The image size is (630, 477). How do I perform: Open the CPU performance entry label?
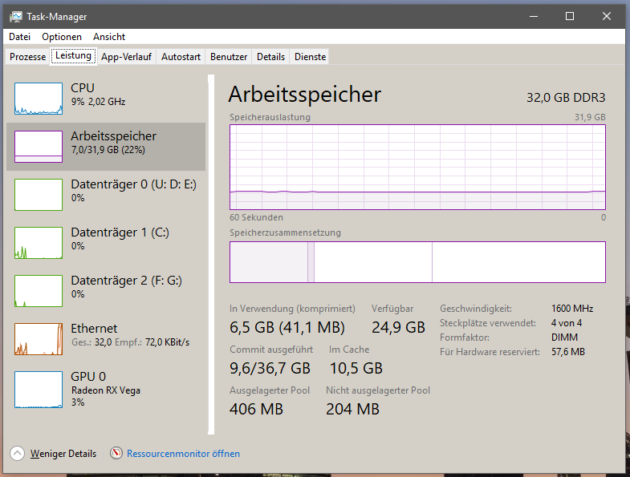pos(83,88)
